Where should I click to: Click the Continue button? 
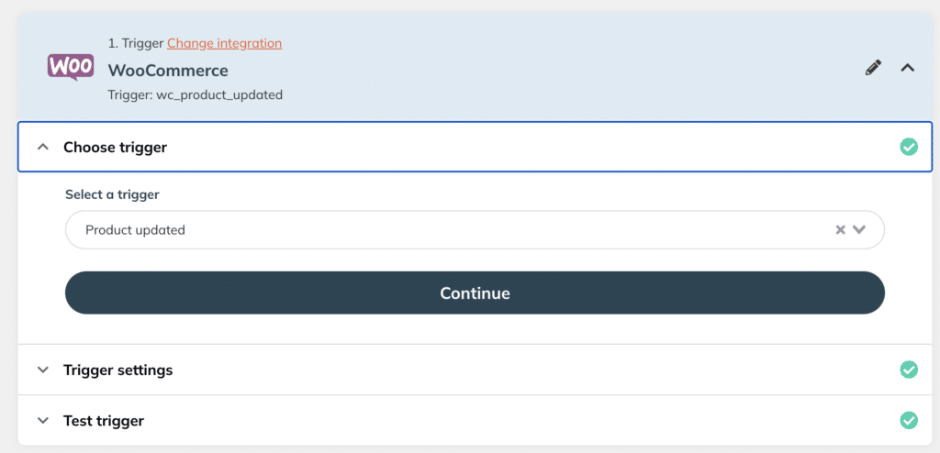pyautogui.click(x=475, y=293)
